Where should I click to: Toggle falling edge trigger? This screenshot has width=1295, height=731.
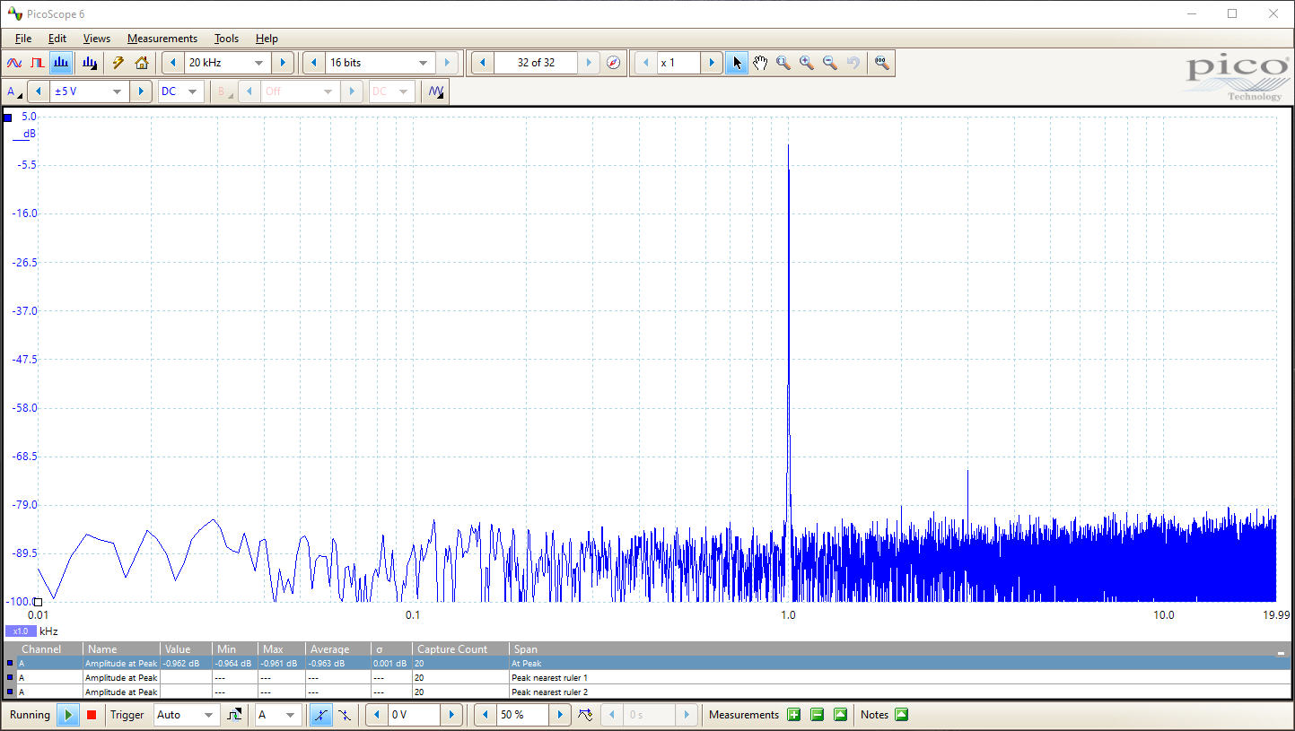click(x=344, y=715)
